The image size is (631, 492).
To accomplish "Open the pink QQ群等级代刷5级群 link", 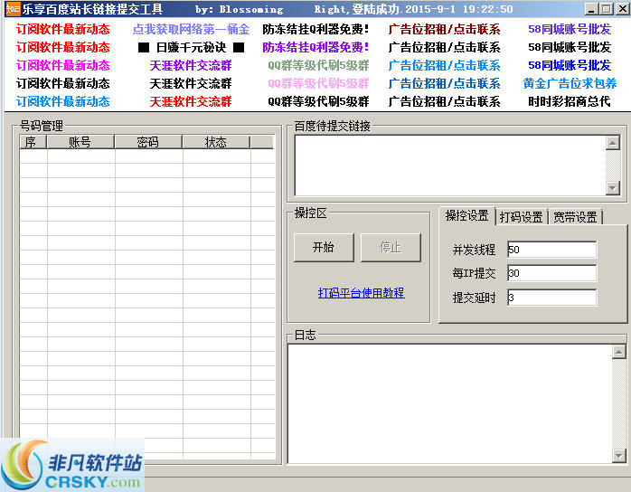I will click(318, 83).
